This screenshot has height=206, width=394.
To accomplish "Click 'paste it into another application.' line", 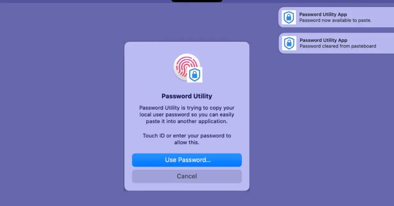I will pos(187,121).
